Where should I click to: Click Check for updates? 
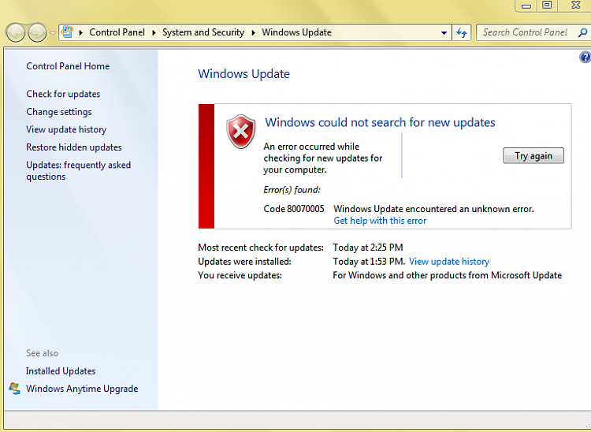click(63, 94)
